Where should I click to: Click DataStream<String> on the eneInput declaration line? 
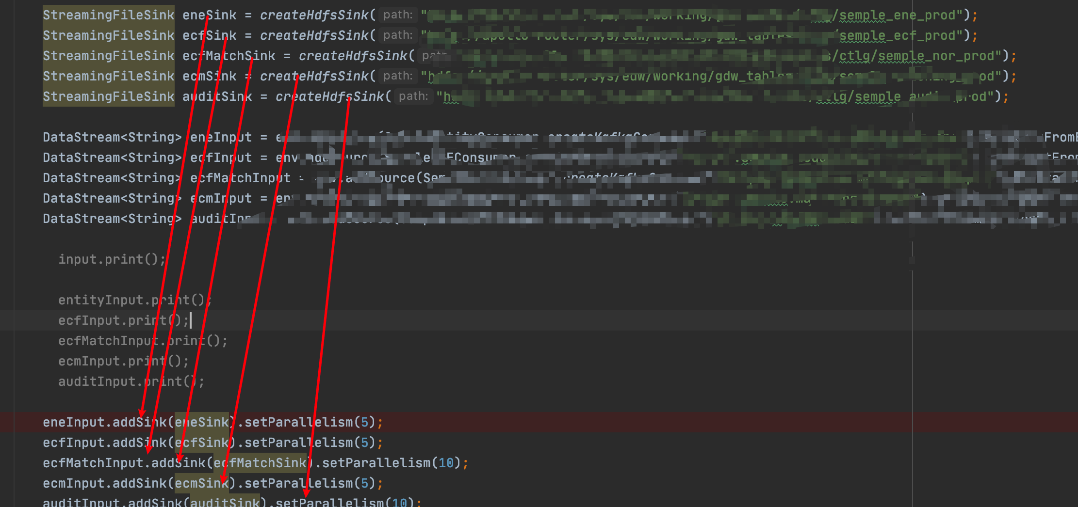(x=112, y=137)
